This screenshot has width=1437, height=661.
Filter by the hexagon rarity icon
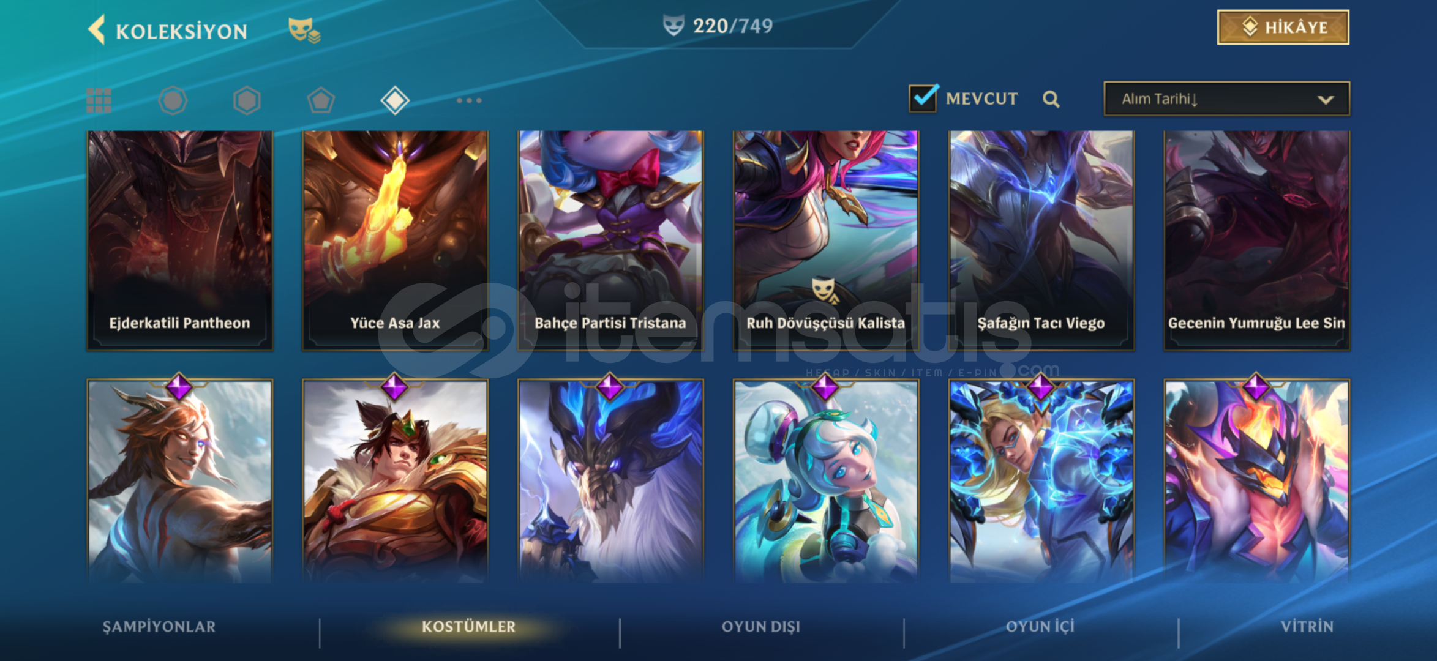247,100
